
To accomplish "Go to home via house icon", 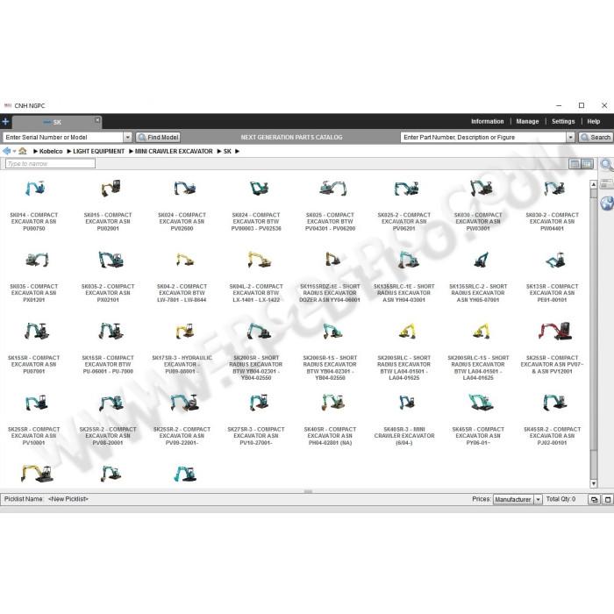I will (22, 151).
